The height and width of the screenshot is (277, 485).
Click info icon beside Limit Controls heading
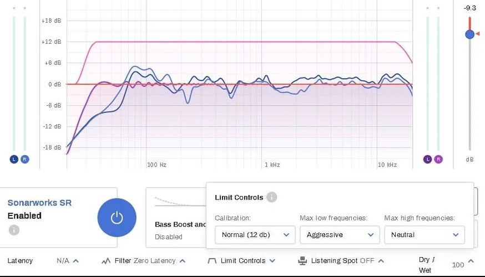click(x=271, y=197)
